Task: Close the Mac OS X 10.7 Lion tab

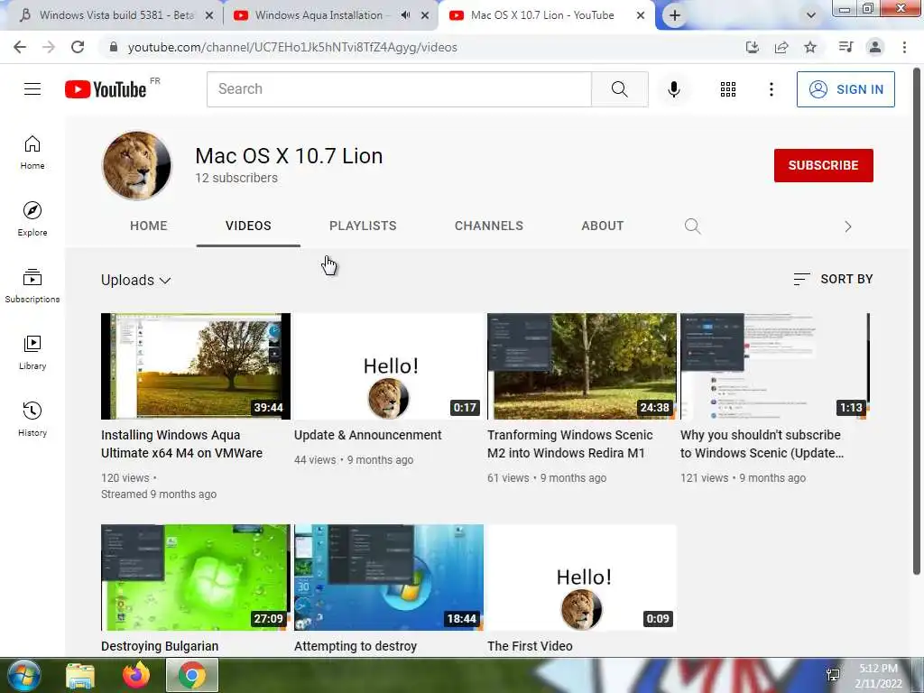Action: [641, 15]
